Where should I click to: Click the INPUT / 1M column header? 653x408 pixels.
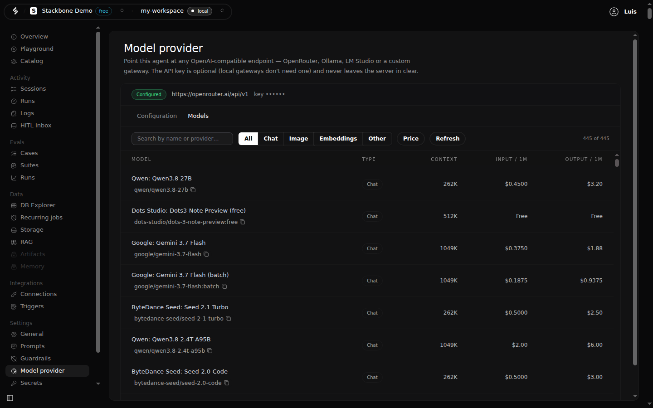coord(512,160)
